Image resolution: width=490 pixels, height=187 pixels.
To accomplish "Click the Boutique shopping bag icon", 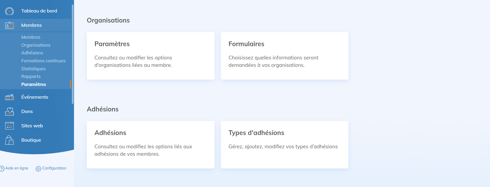I will pyautogui.click(x=9, y=140).
